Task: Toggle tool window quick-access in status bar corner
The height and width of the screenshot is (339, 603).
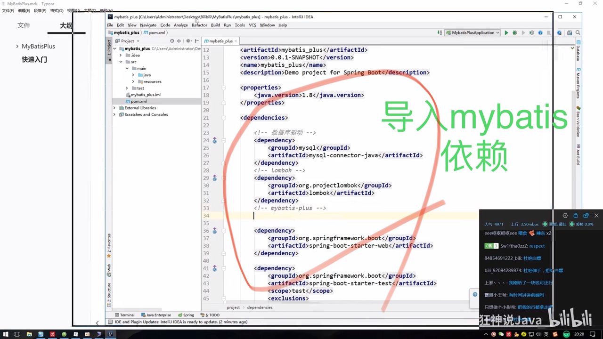Action: 110,322
